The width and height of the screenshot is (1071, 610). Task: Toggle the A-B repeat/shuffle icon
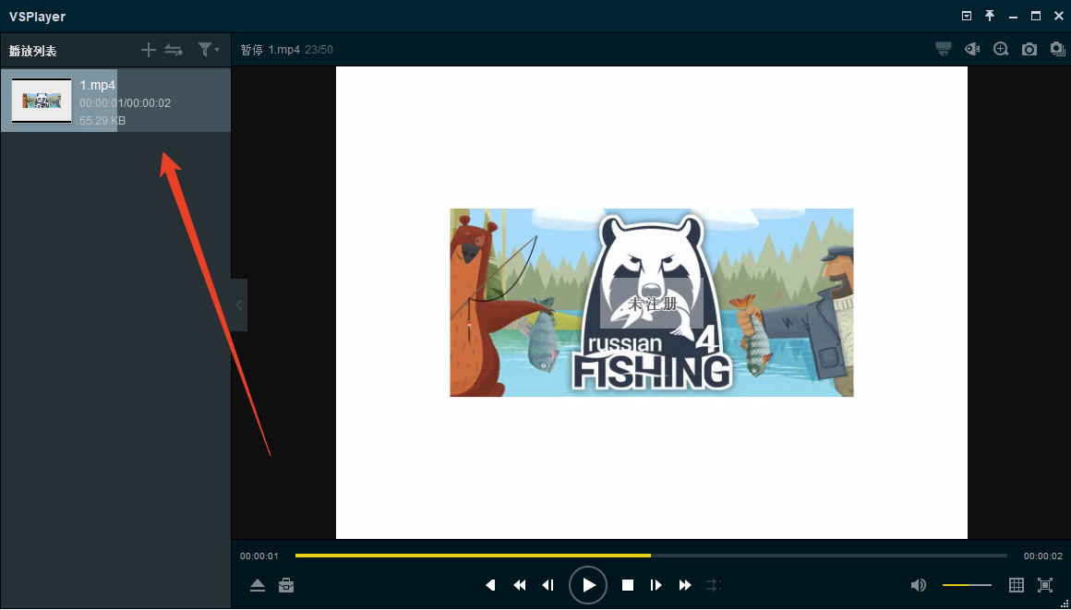point(714,585)
